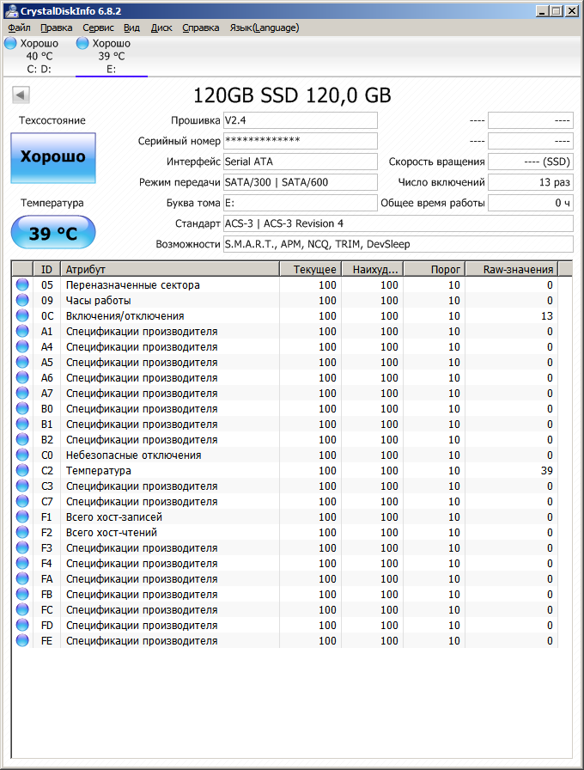Open the Правка menu

point(56,27)
